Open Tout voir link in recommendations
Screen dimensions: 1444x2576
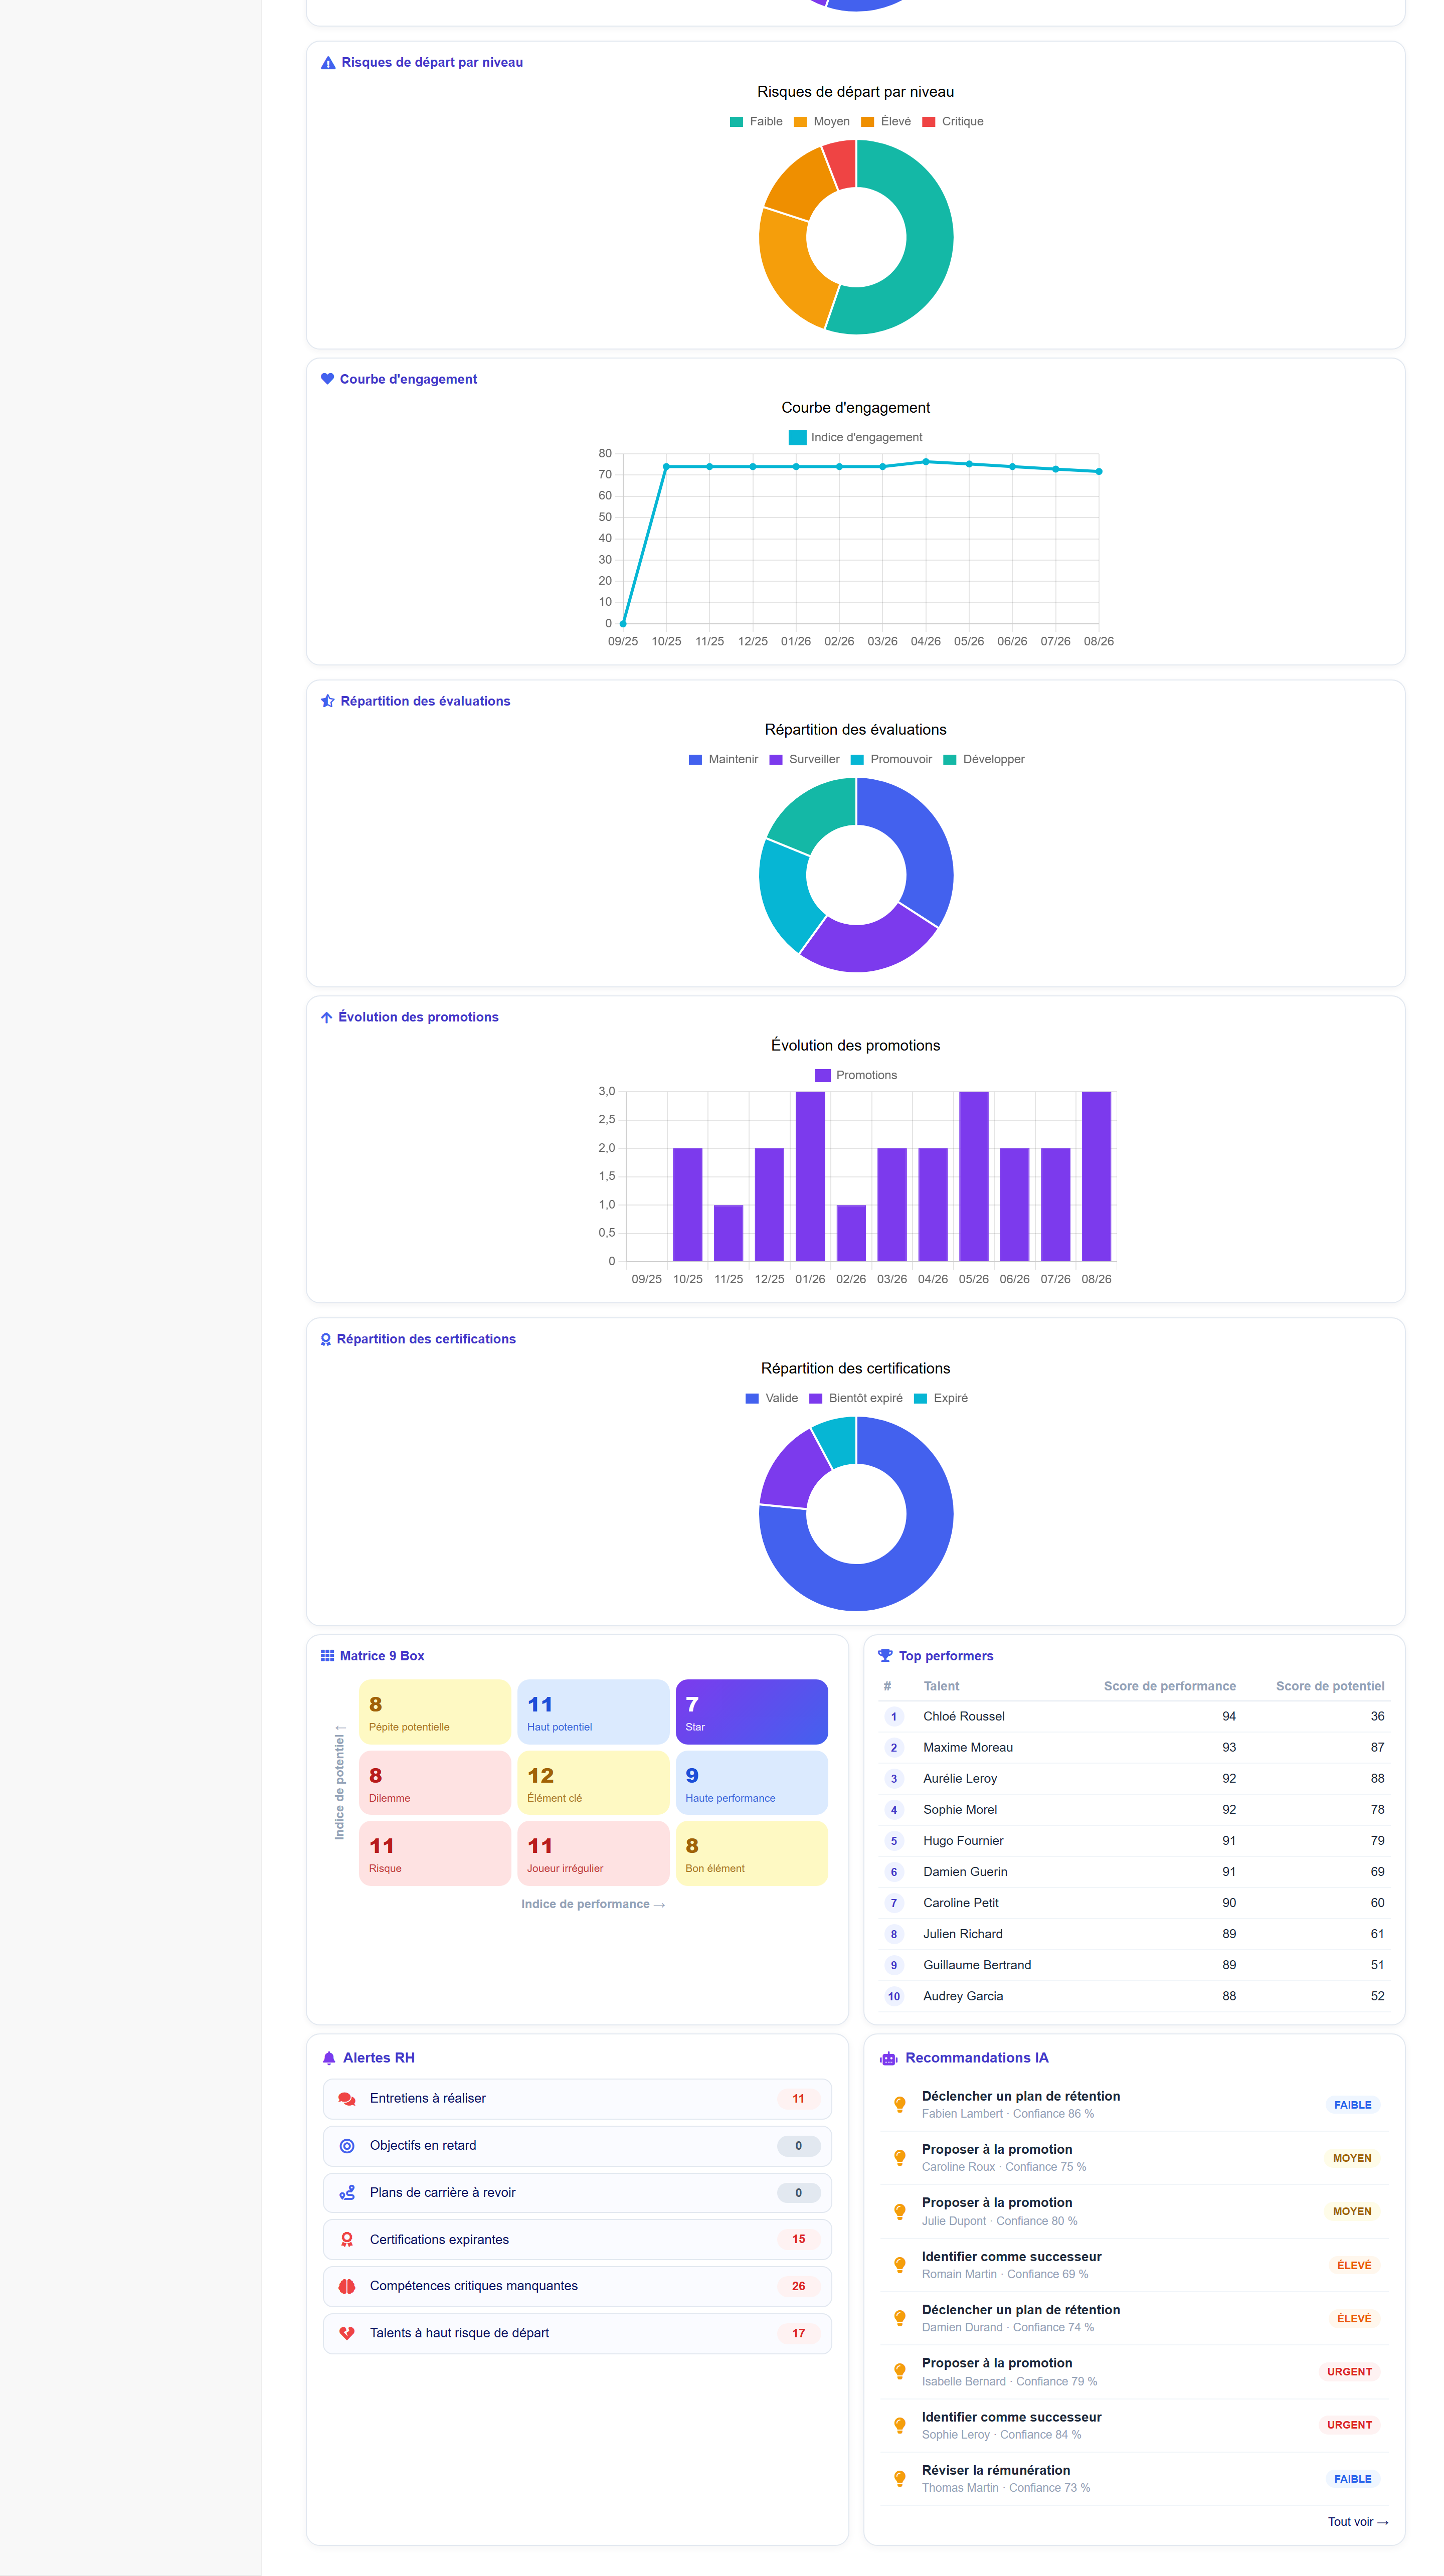[x=1358, y=2522]
